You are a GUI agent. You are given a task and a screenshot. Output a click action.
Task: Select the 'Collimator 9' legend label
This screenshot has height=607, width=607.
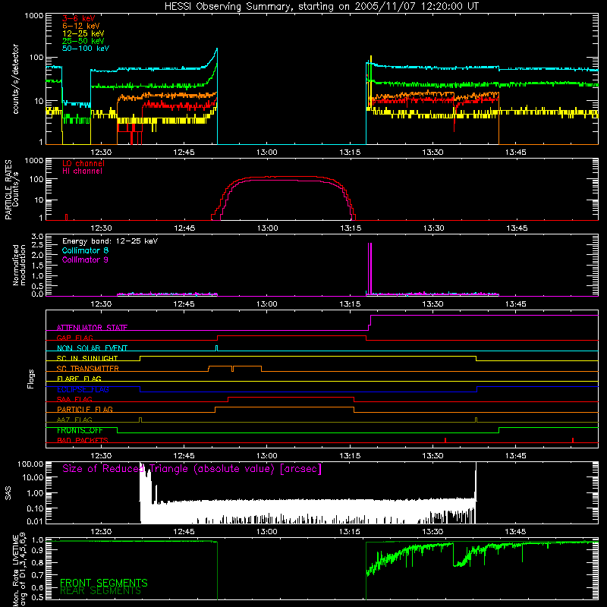click(85, 259)
